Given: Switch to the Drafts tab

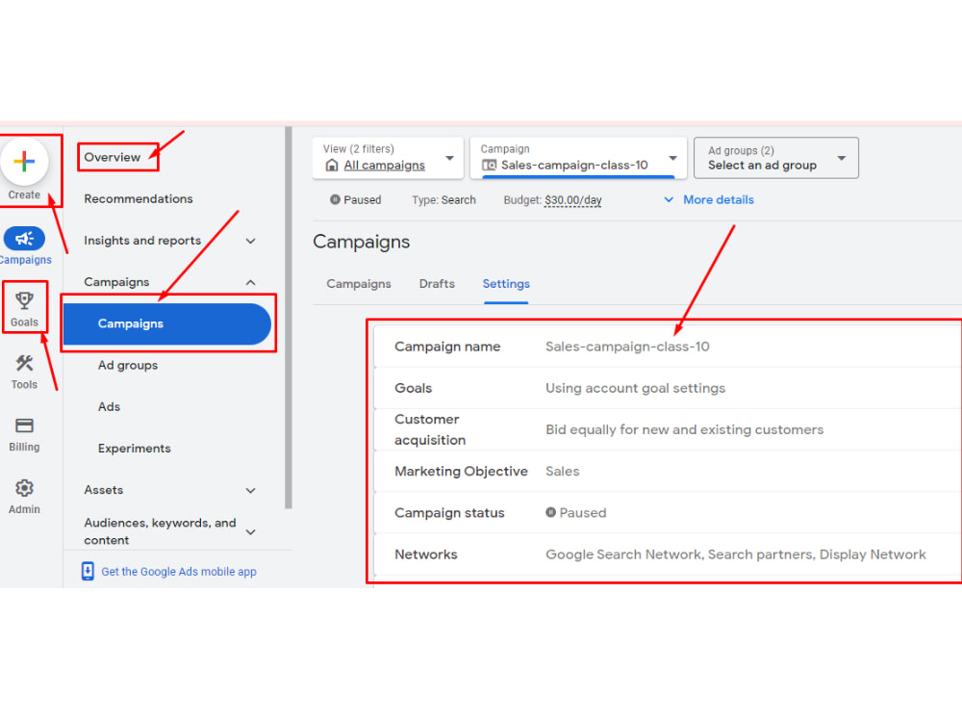Looking at the screenshot, I should tap(437, 284).
